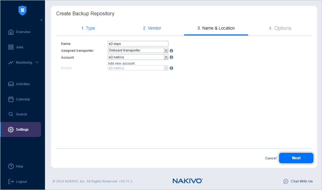
Task: Open Settings from the sidebar menu
Action: (21, 130)
